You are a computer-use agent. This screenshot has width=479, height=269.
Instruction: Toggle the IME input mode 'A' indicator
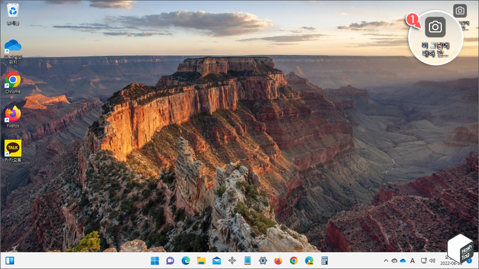pyautogui.click(x=412, y=260)
